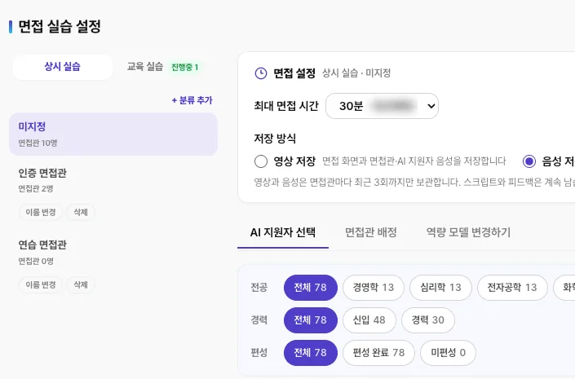
Task: Filter 편성 by 전체 78
Action: tap(310, 353)
